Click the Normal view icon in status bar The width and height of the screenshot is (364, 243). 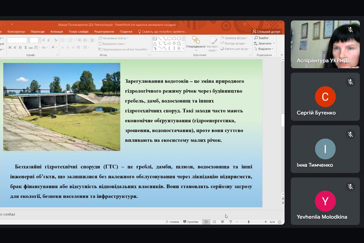point(206,222)
